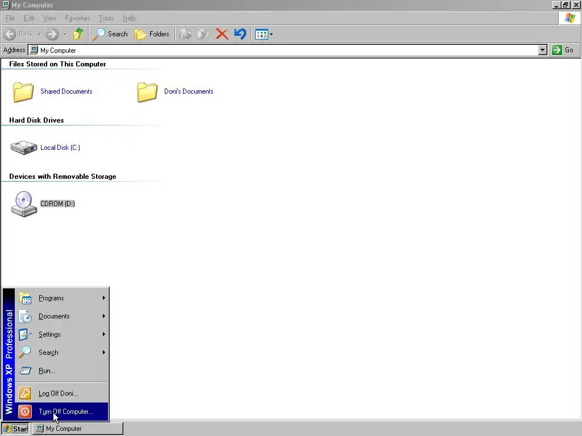This screenshot has width=582, height=436.
Task: Restore down the My Computer window
Action: 566,5
